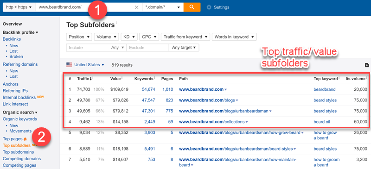Image resolution: width=371 pixels, height=169 pixels.
Task: Click the 54,674 keywords link
Action: click(148, 89)
